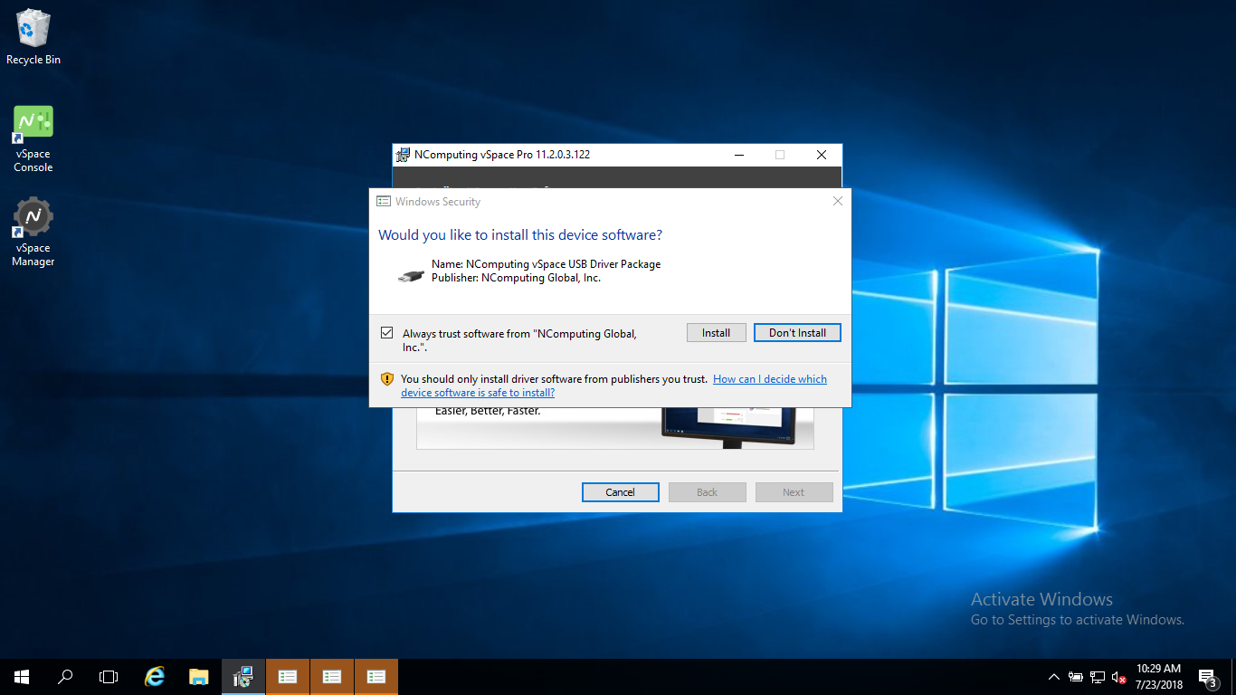The height and width of the screenshot is (695, 1236).
Task: Show hidden system tray icons
Action: click(x=1054, y=677)
